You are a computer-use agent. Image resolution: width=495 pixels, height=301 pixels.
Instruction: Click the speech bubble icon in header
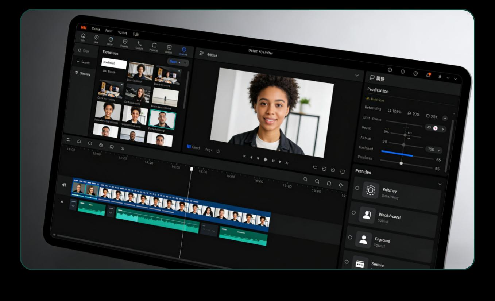(390, 70)
